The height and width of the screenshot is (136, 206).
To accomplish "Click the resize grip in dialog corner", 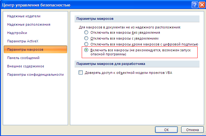I will pos(204,134).
